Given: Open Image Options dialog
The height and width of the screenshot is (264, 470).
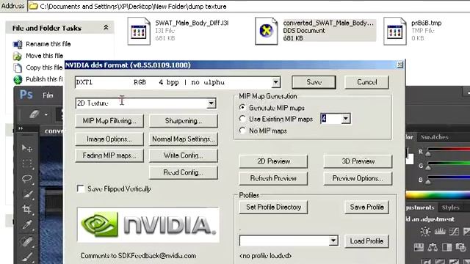Looking at the screenshot, I should coord(109,139).
